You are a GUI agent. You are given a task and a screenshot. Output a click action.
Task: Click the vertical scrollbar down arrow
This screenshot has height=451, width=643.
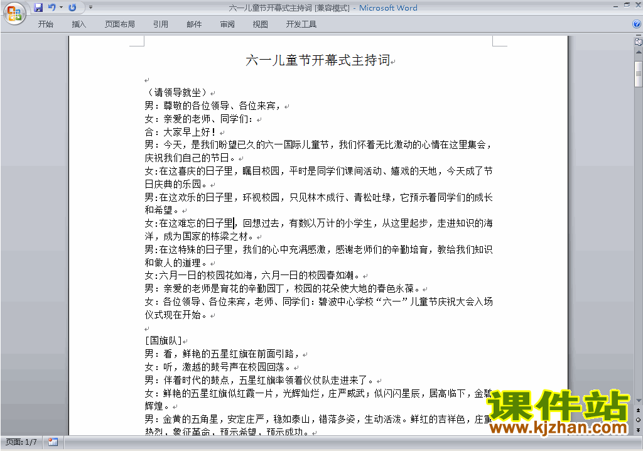click(639, 401)
